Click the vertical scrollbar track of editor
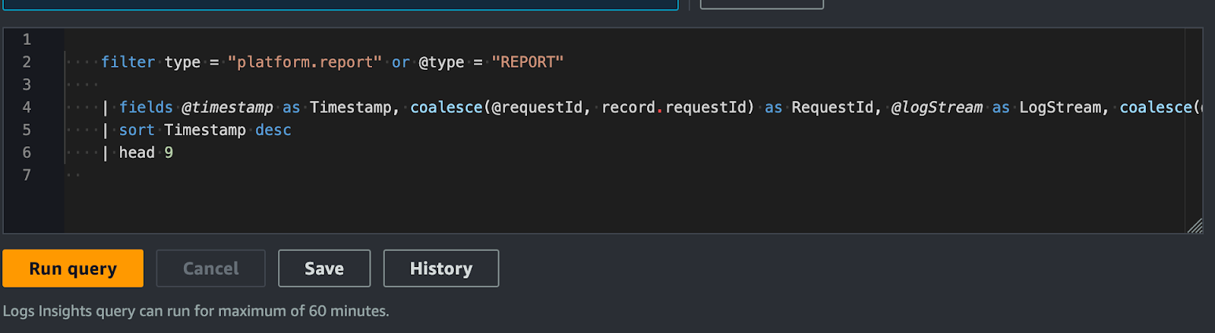This screenshot has height=333, width=1215. pos(1193,129)
